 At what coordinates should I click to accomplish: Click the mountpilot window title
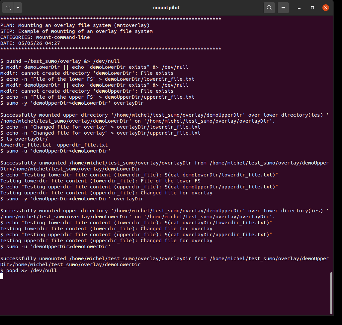click(x=166, y=8)
